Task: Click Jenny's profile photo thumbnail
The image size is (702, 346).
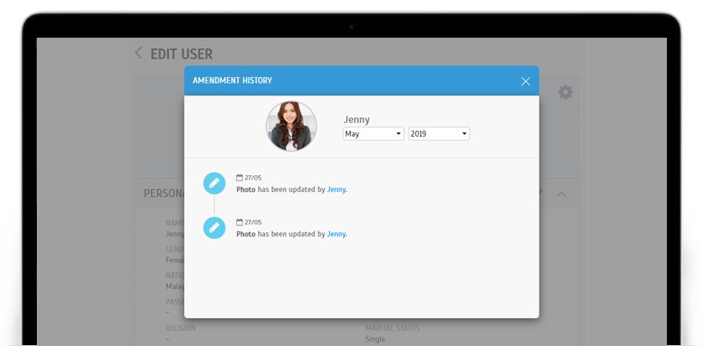Action: coord(291,126)
